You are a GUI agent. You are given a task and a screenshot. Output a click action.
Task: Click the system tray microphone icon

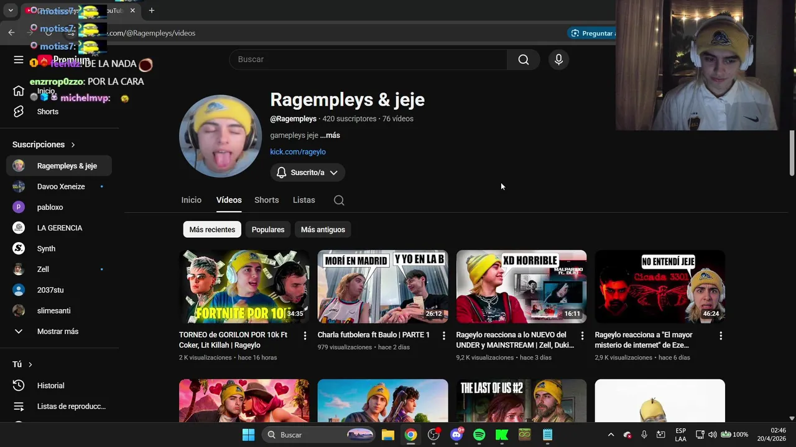644,435
